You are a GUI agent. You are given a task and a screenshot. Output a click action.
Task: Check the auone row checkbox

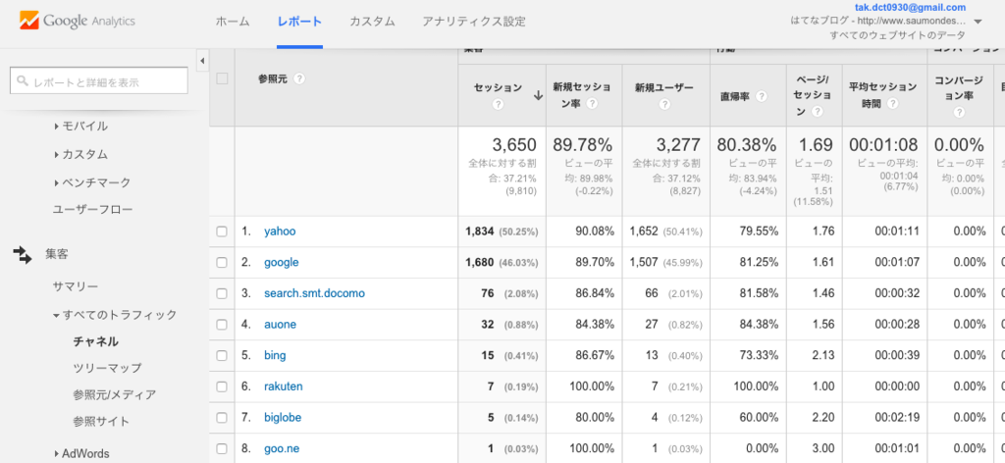pyautogui.click(x=222, y=325)
